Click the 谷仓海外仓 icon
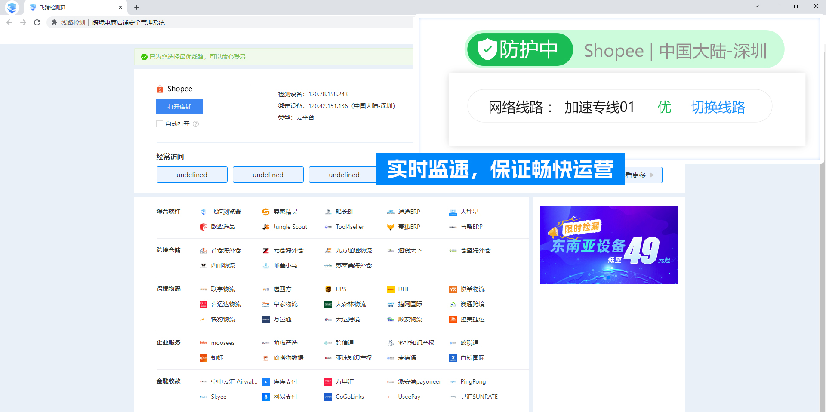Screen dimensions: 826x412 [x=203, y=251]
